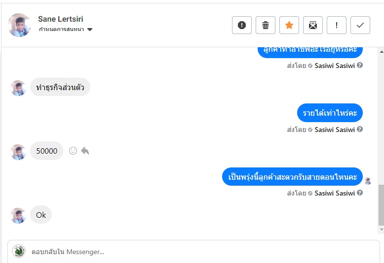This screenshot has height=263, width=384.
Task: Mark conversation as unread with envelope icon
Action: pos(313,25)
